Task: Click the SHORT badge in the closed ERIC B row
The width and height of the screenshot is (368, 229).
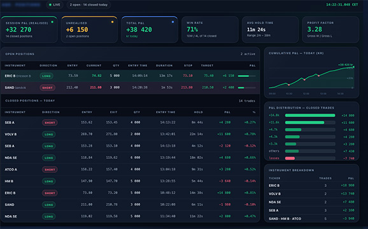Action: pos(50,193)
